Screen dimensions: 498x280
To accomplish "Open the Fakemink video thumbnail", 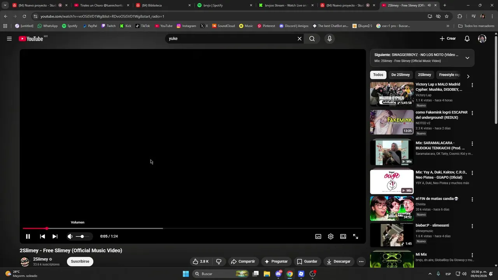I will [392, 122].
